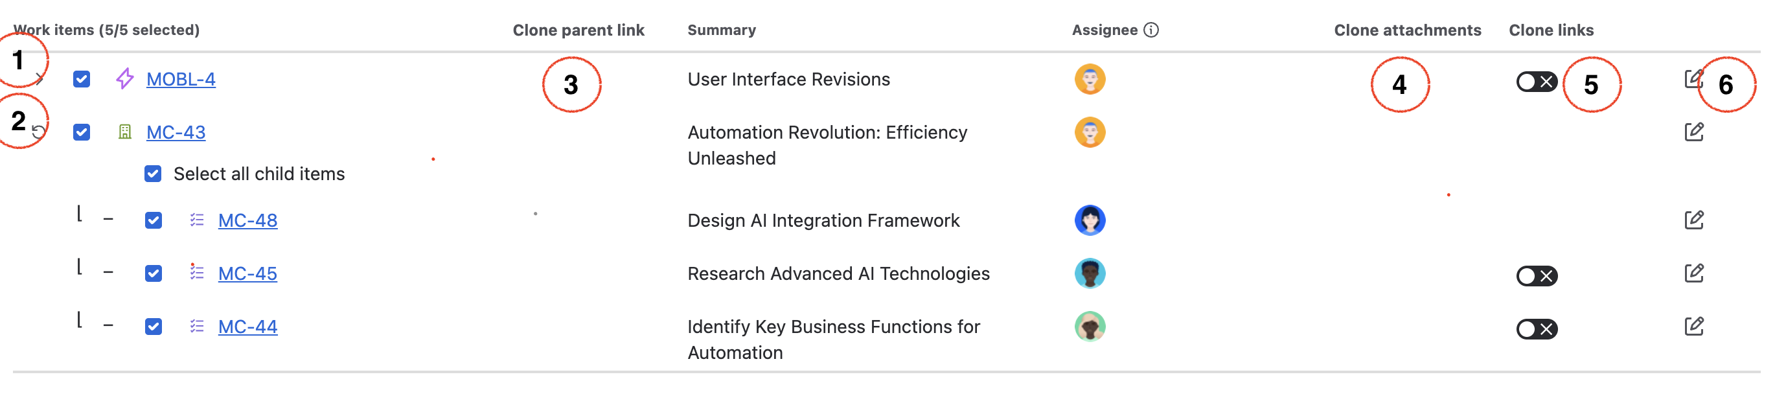Click the Summary column header
Viewport: 1775px width, 403px height.
pyautogui.click(x=722, y=30)
